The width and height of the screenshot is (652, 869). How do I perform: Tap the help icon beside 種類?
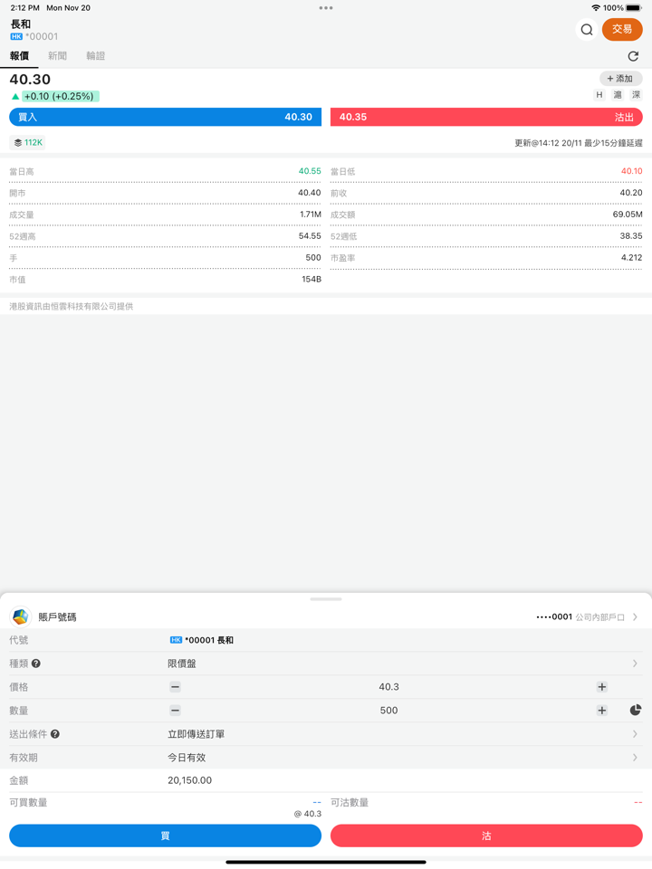36,664
